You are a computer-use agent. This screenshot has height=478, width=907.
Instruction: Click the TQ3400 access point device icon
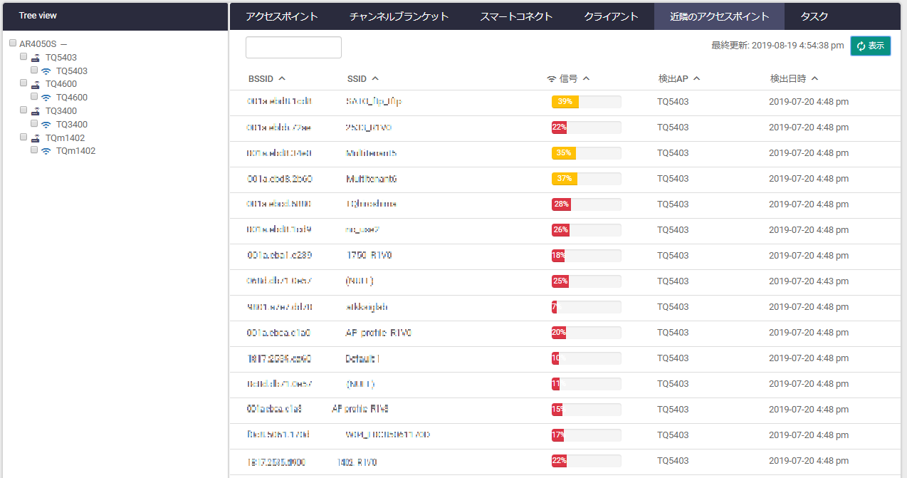point(35,111)
